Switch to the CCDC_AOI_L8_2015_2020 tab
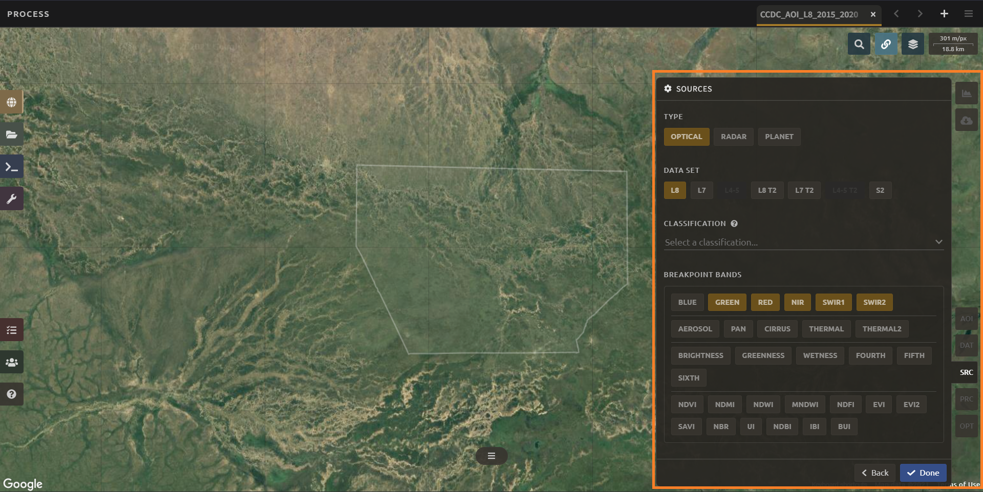This screenshot has width=983, height=492. pyautogui.click(x=808, y=14)
